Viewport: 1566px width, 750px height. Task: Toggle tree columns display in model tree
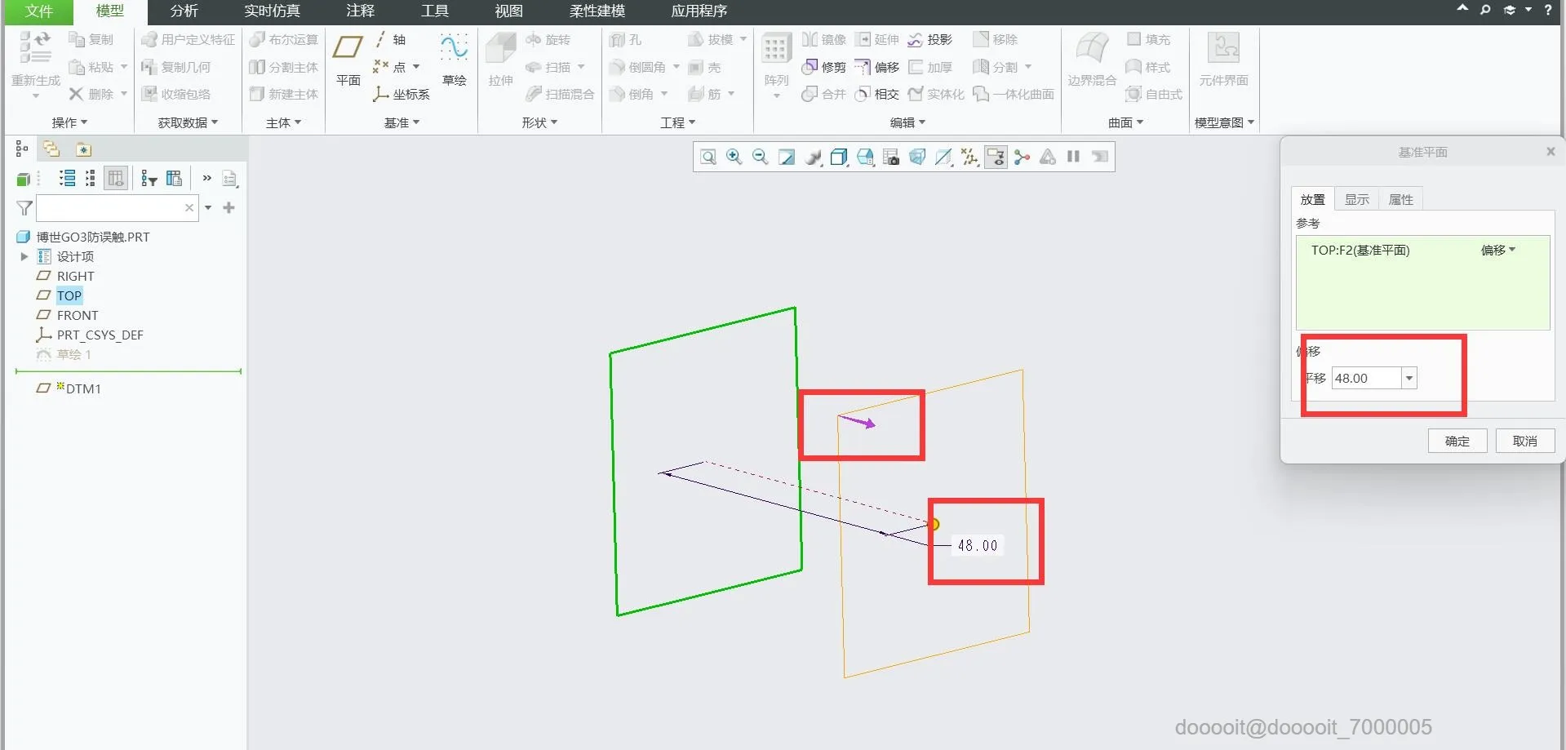point(116,178)
